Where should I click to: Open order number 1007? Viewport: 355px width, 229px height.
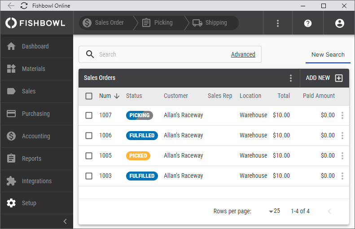click(105, 115)
